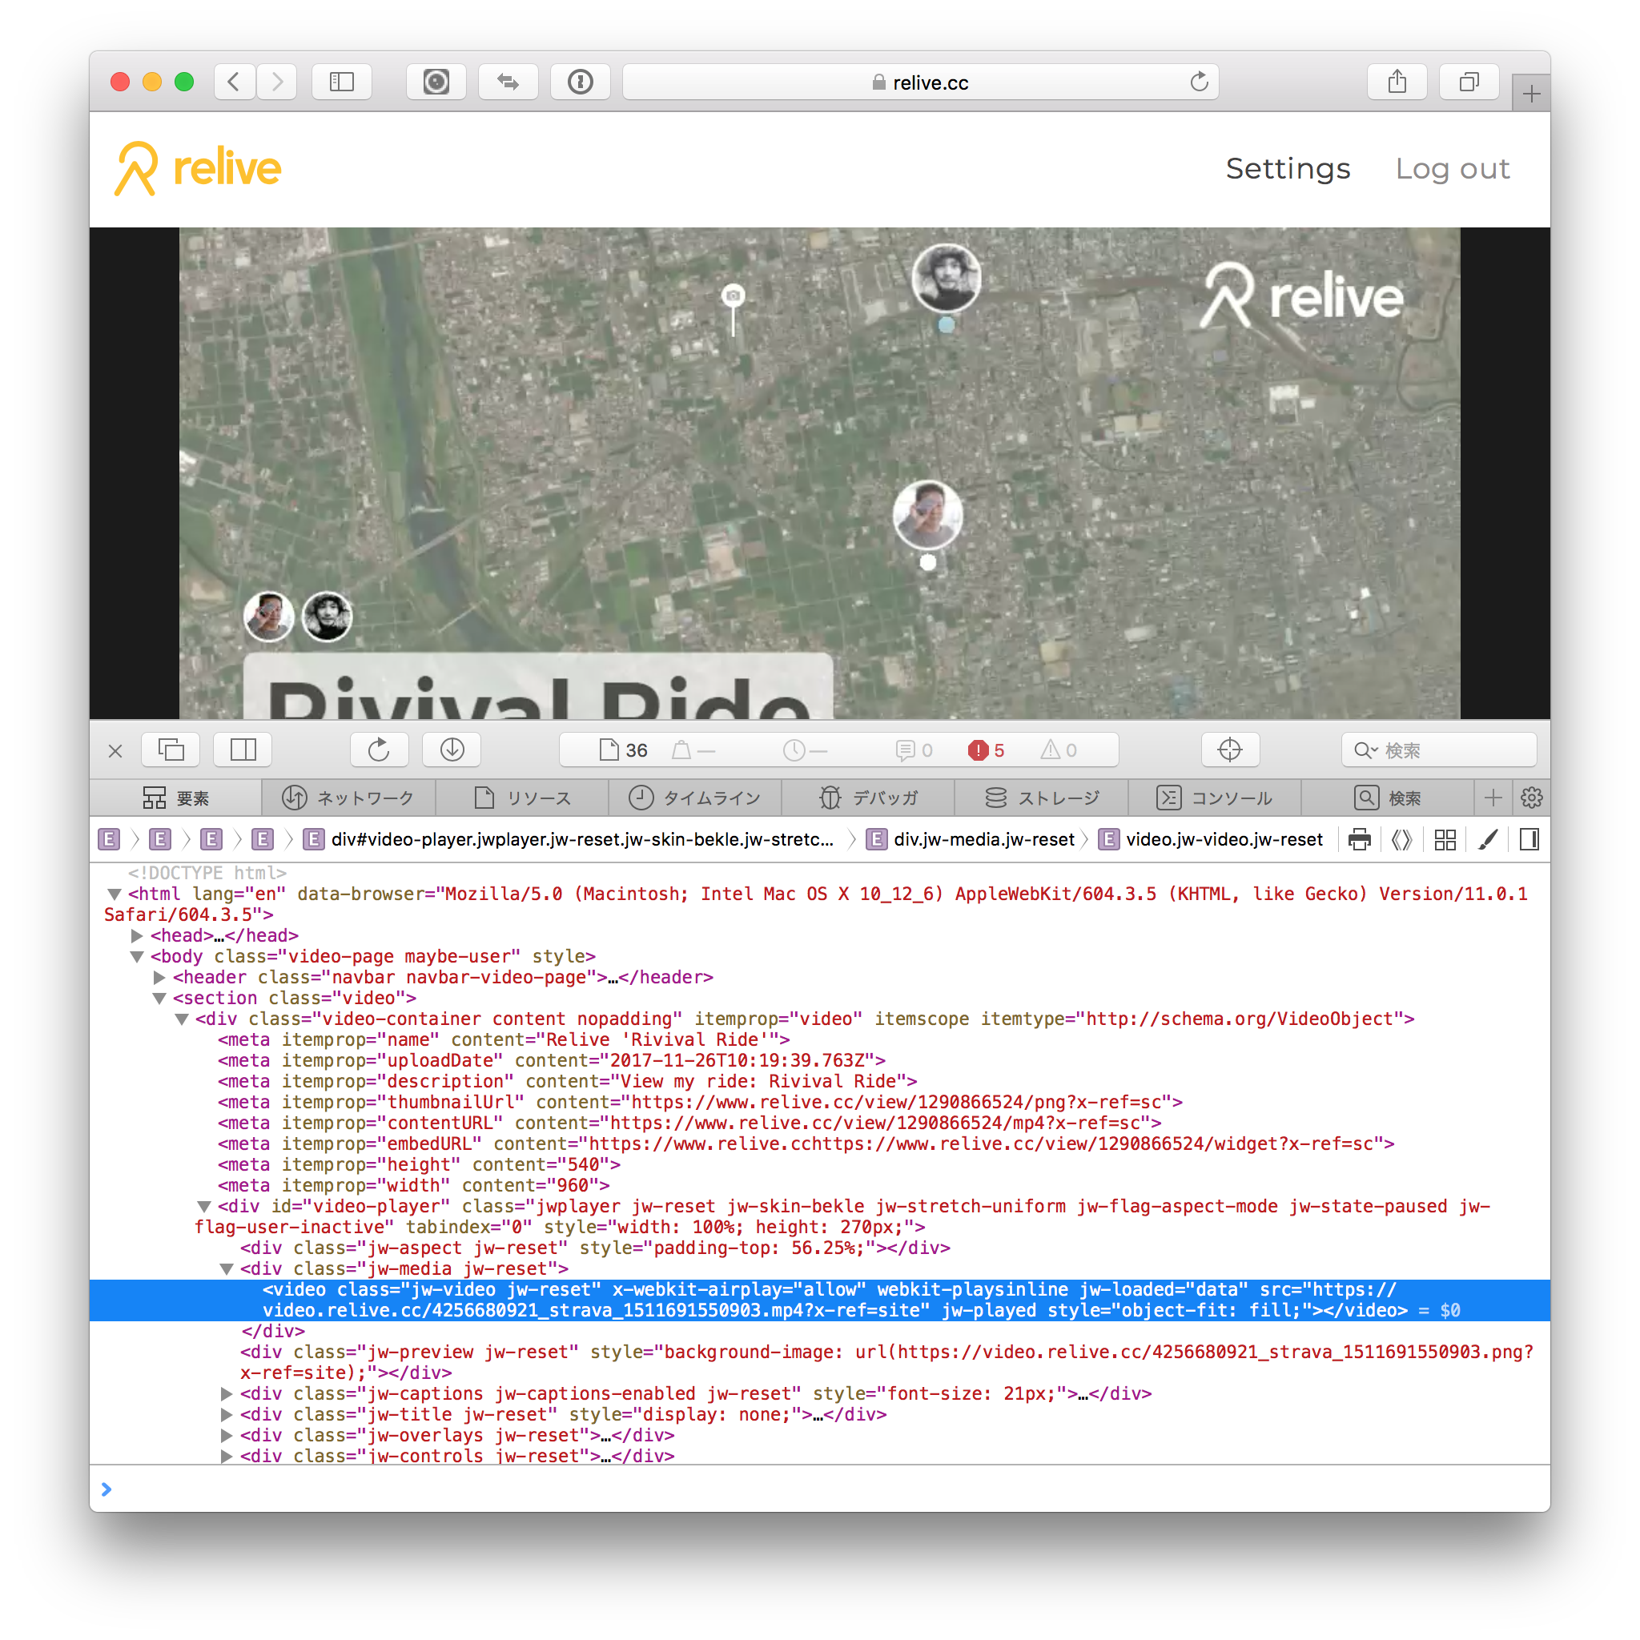
Task: Collapse the section class video node
Action: 159,999
